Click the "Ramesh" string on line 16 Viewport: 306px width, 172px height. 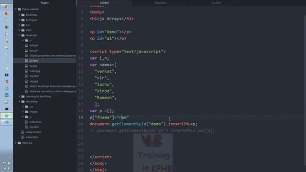coord(104,97)
